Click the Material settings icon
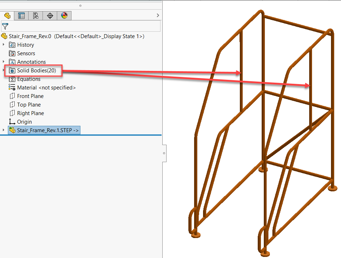The height and width of the screenshot is (258, 341). tap(12, 87)
